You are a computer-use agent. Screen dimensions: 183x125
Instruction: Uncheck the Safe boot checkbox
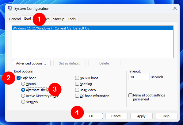point(19,78)
